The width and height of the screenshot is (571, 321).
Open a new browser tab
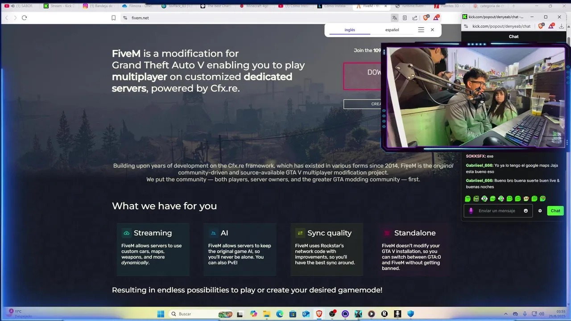pyautogui.click(x=513, y=6)
